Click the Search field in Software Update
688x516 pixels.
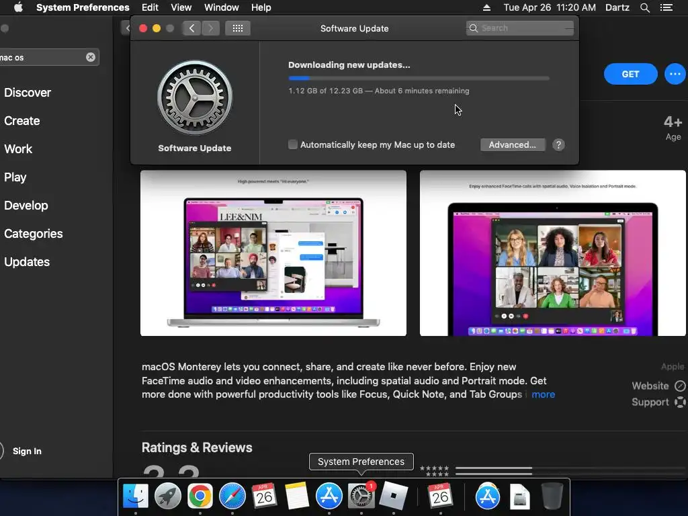(x=520, y=28)
